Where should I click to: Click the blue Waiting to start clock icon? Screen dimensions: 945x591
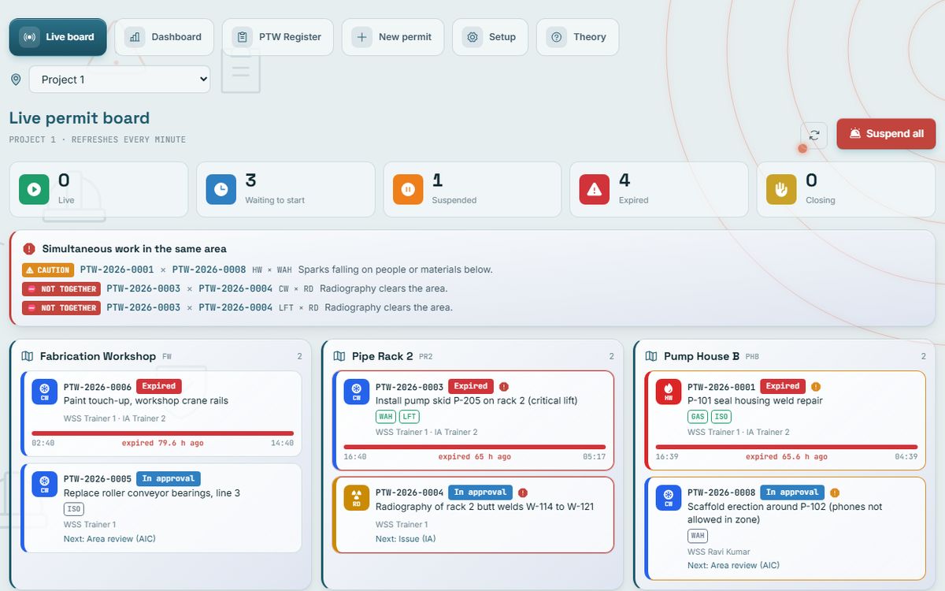coord(221,189)
